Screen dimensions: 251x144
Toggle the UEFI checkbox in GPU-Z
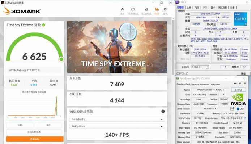238,109
